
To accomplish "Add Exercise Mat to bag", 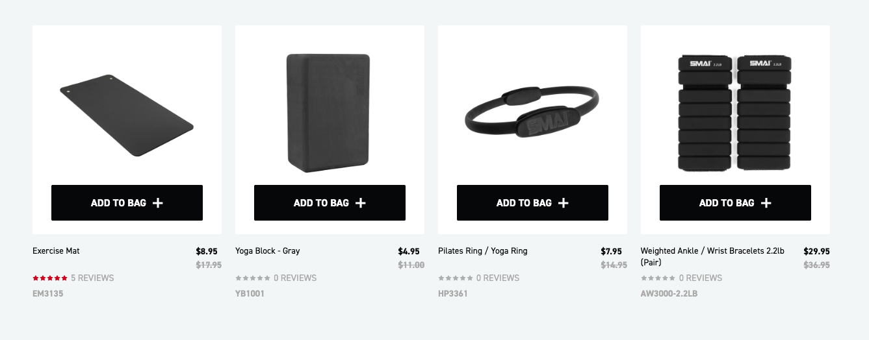I will (126, 203).
